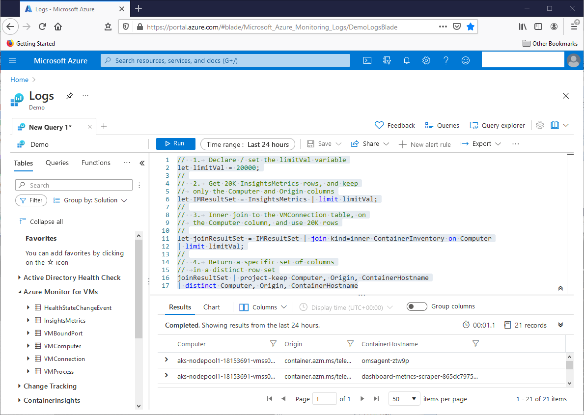This screenshot has height=415, width=584.
Task: Go to first results page
Action: click(x=270, y=399)
